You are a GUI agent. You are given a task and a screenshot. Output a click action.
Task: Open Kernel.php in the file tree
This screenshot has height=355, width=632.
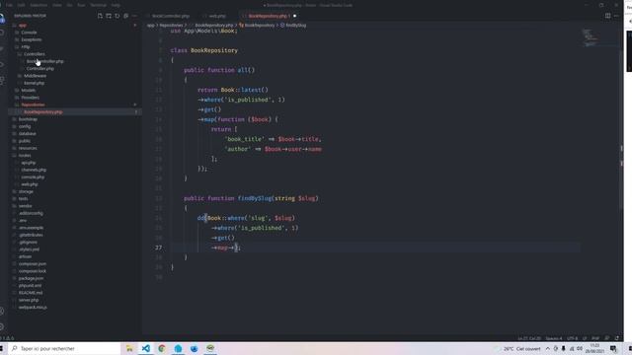(34, 83)
